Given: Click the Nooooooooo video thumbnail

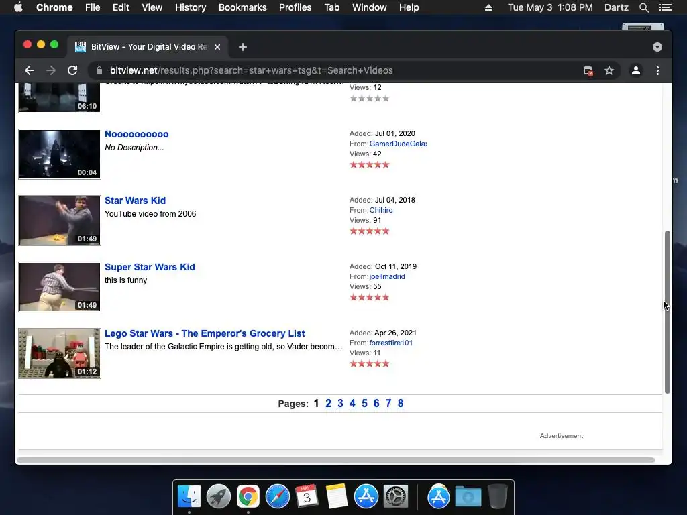Looking at the screenshot, I should [60, 154].
